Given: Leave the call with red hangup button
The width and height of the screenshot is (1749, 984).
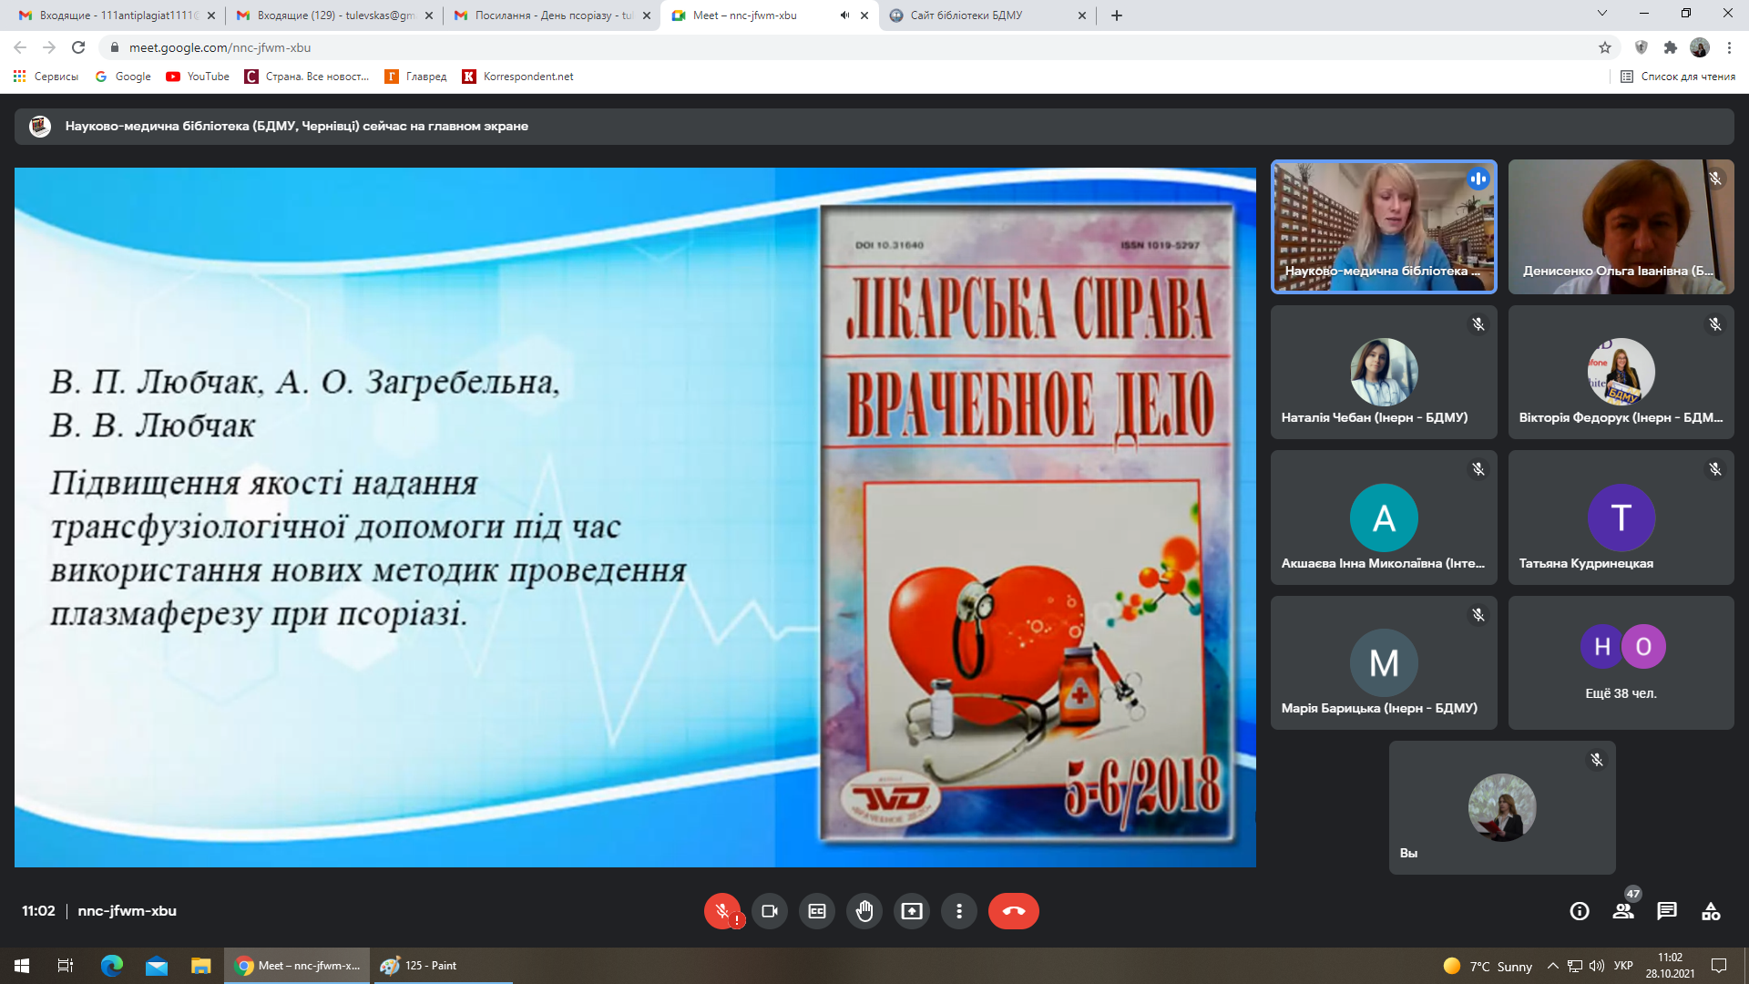Looking at the screenshot, I should (1013, 910).
